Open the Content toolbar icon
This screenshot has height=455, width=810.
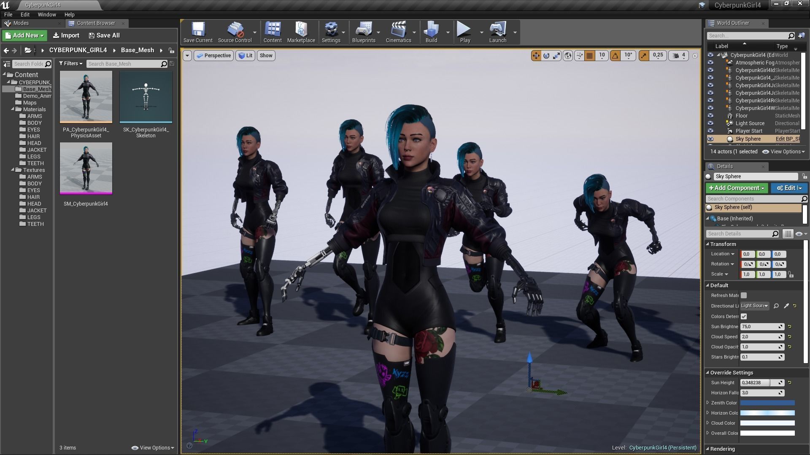pos(273,32)
